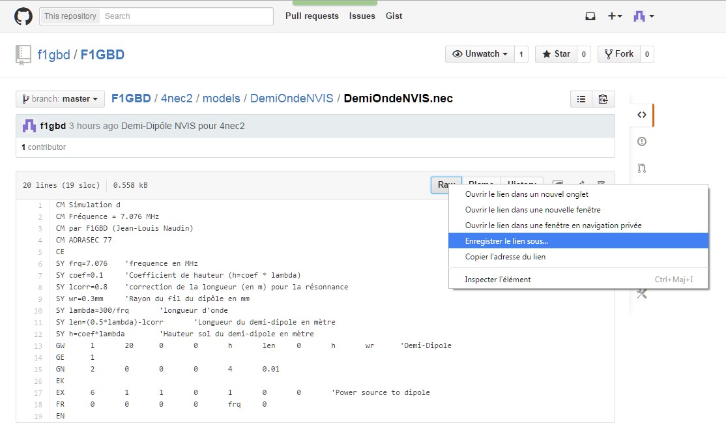
Task: Click the watchers count 1
Action: (x=521, y=54)
